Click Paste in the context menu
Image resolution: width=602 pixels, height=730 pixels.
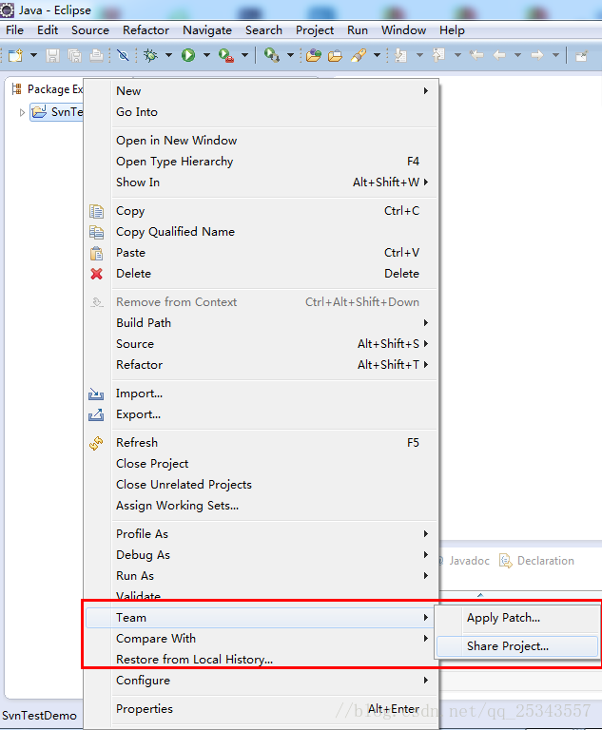[x=261, y=252]
